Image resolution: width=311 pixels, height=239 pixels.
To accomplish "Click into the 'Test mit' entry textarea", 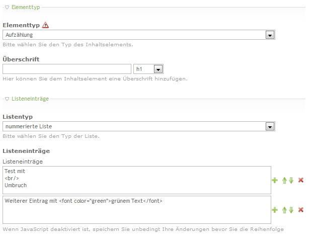I will coord(137,180).
